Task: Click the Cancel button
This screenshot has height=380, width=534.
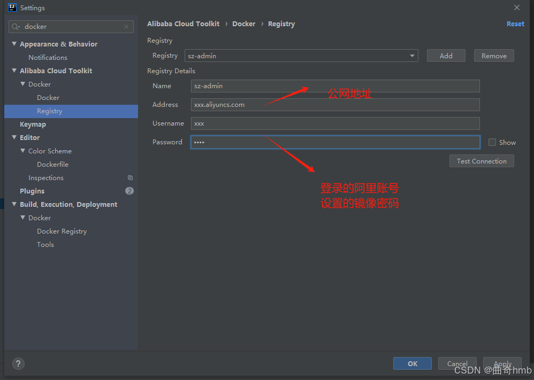Action: click(457, 363)
